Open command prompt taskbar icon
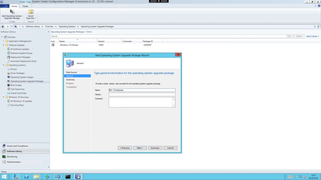The image size is (321, 180). click(x=68, y=177)
